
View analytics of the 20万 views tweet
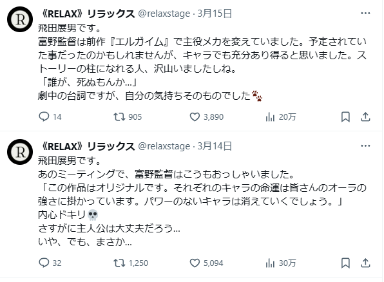tap(281, 117)
